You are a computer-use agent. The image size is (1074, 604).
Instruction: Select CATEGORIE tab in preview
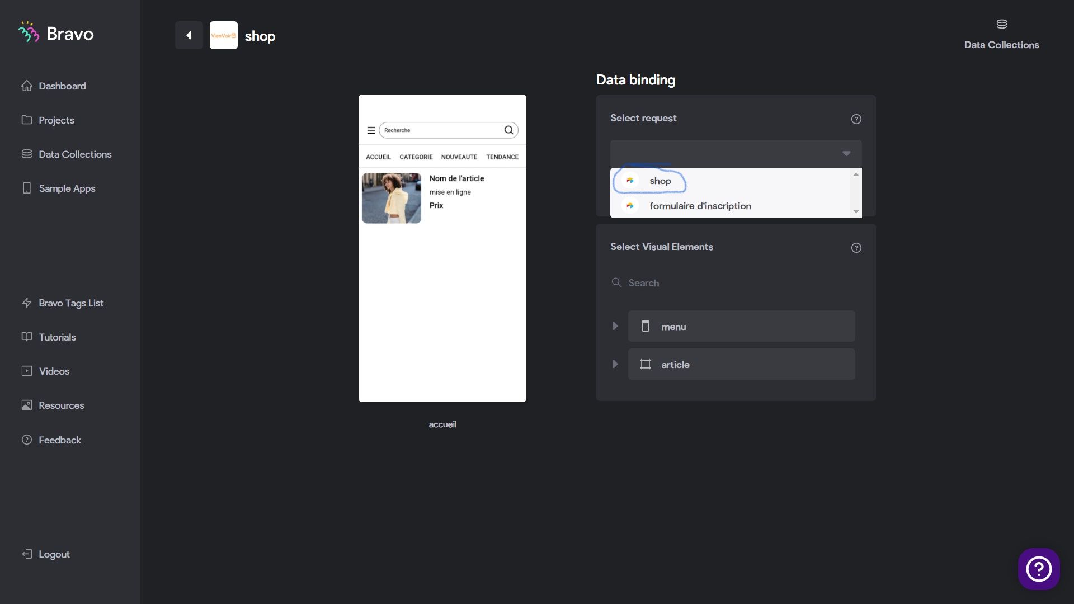(416, 157)
